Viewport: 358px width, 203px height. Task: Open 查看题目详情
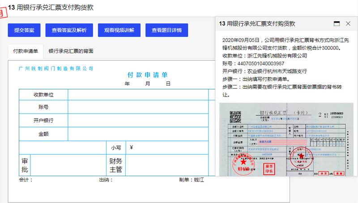pyautogui.click(x=166, y=30)
